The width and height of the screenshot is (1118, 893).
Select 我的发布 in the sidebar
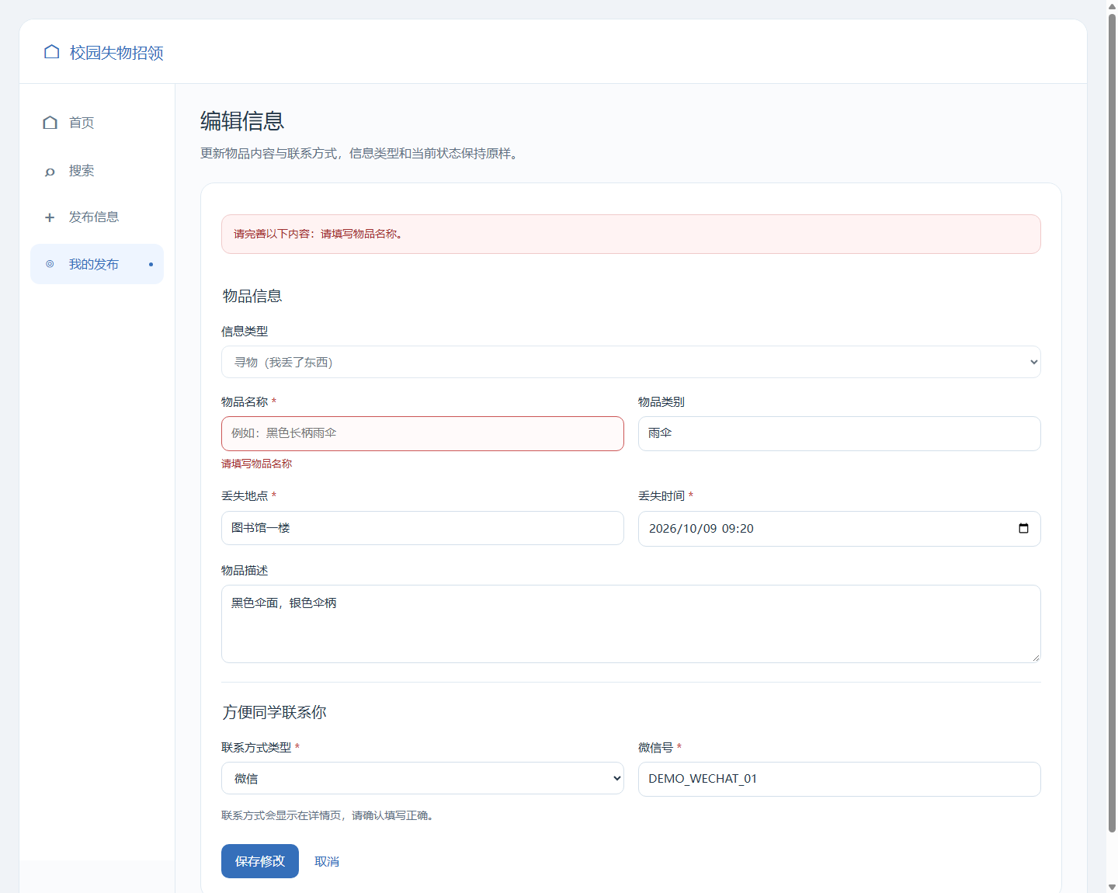pyautogui.click(x=97, y=264)
